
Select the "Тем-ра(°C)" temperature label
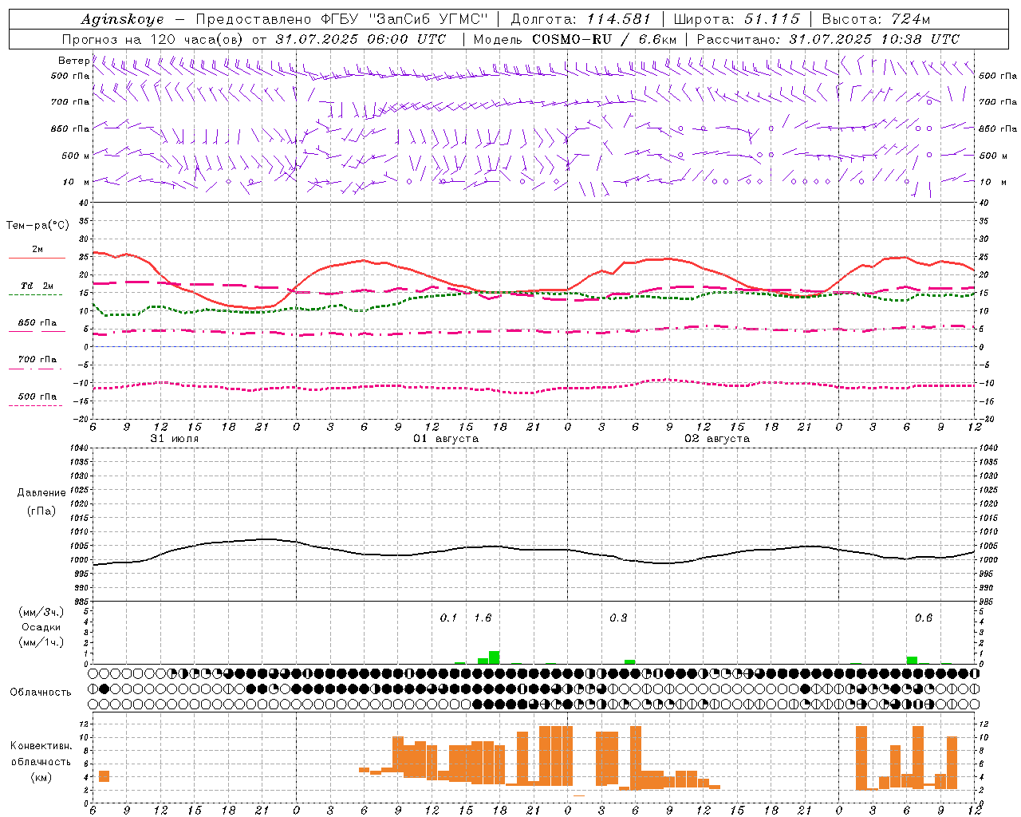tap(37, 226)
